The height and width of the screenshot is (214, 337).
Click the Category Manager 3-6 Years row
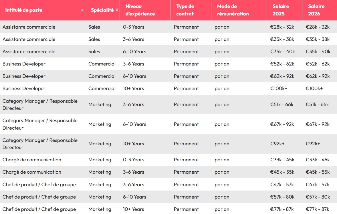pyautogui.click(x=40, y=104)
